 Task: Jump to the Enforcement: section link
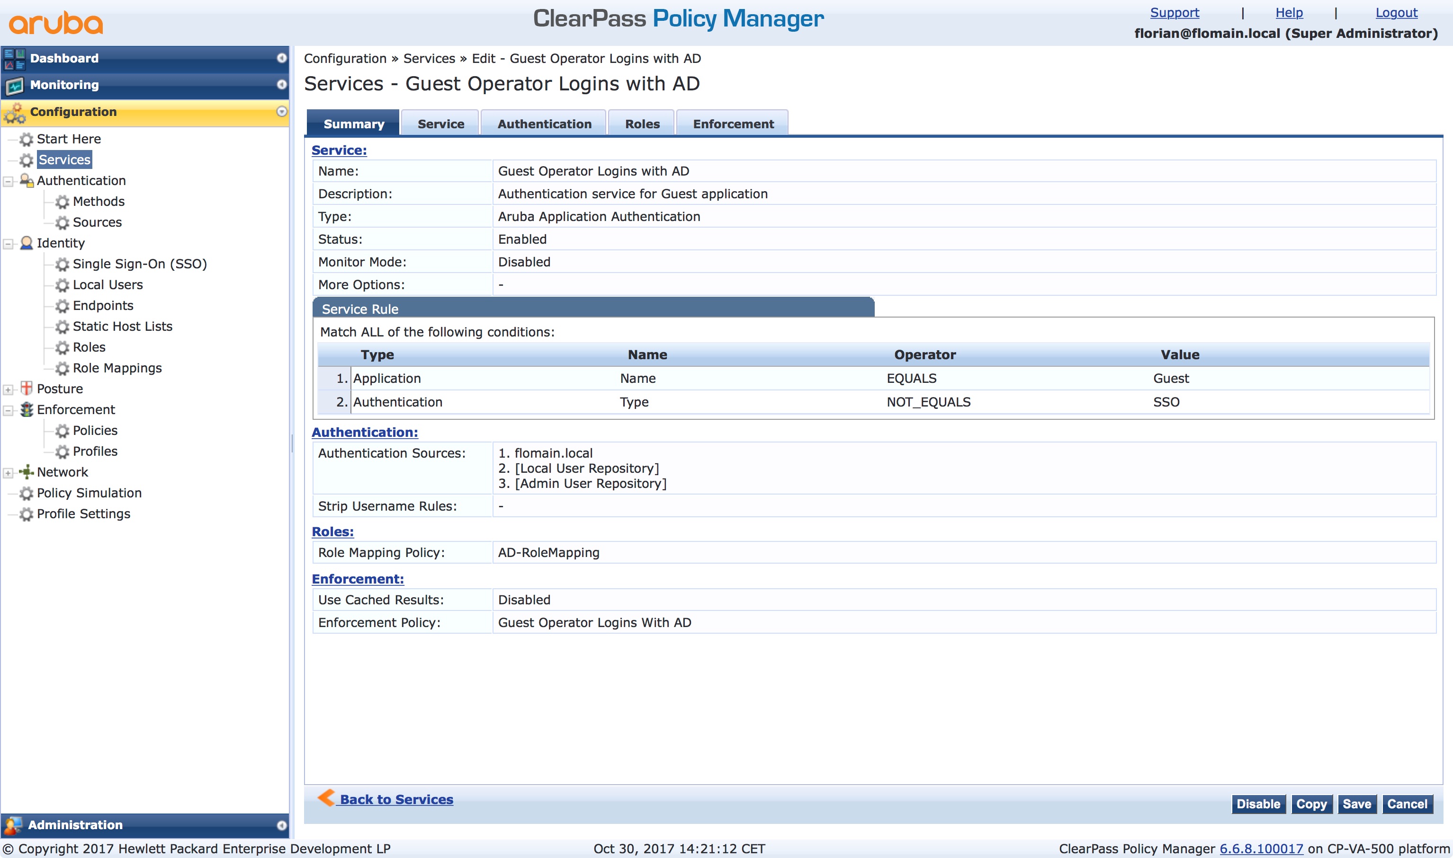358,579
